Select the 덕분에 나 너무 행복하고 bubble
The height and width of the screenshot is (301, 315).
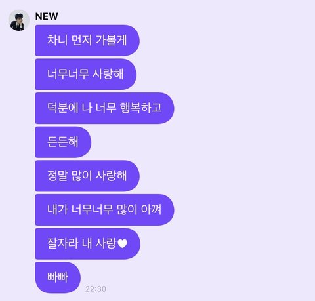pyautogui.click(x=104, y=108)
